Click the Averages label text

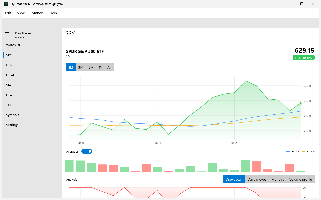(x=72, y=152)
